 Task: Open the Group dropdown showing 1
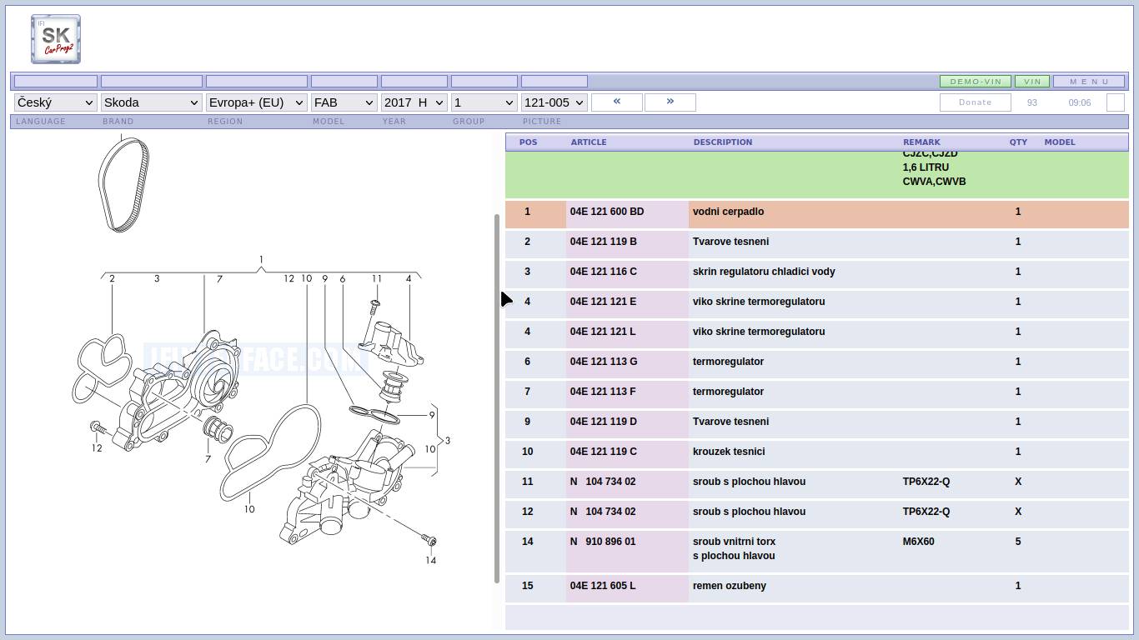pyautogui.click(x=484, y=102)
